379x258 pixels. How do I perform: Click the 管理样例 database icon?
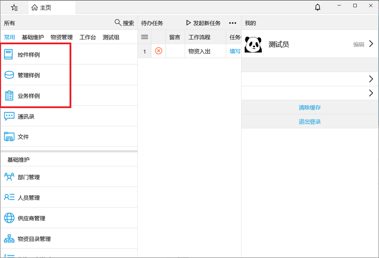[9, 75]
